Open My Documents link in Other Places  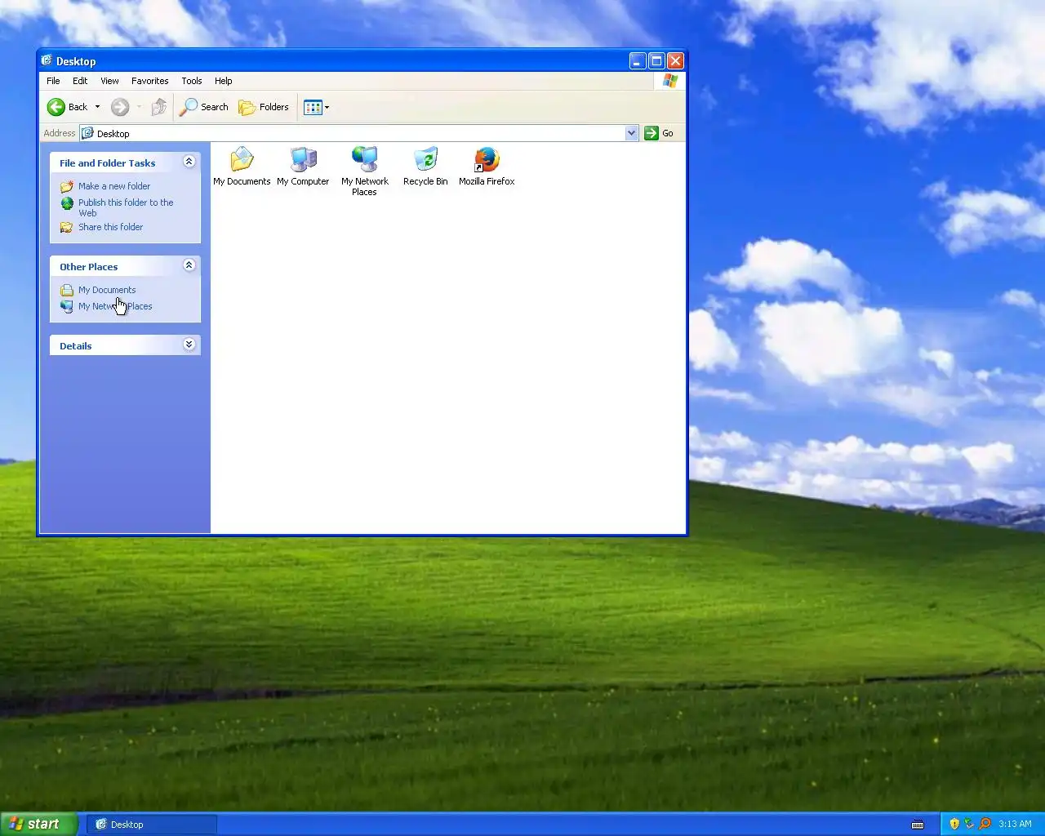pos(107,290)
